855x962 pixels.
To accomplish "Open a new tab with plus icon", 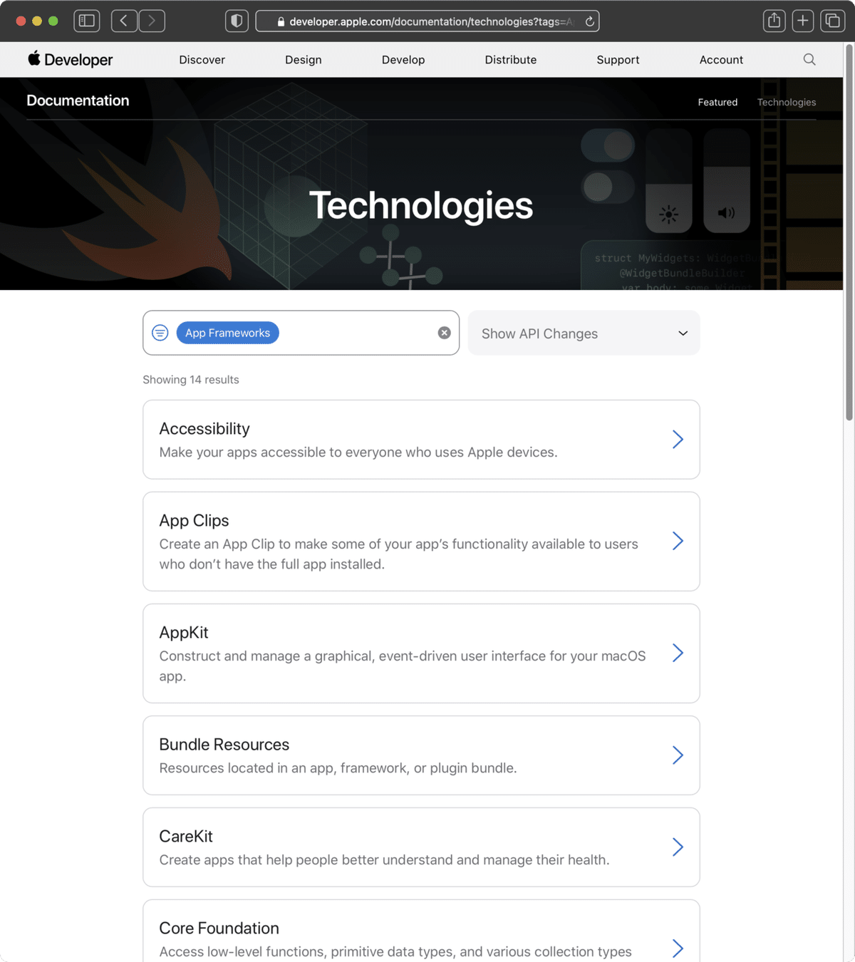I will [803, 21].
